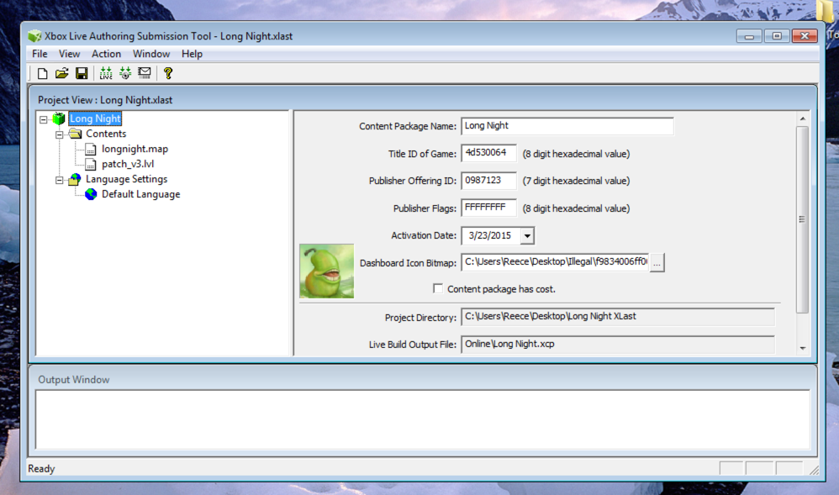
Task: Click the Activation Date value 3/23/2015
Action: [490, 235]
